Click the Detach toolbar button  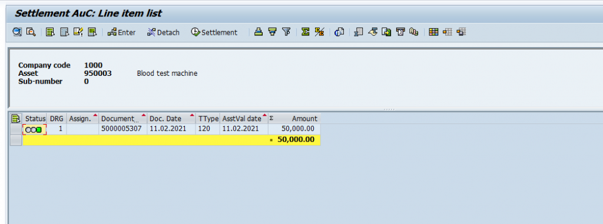(x=164, y=32)
